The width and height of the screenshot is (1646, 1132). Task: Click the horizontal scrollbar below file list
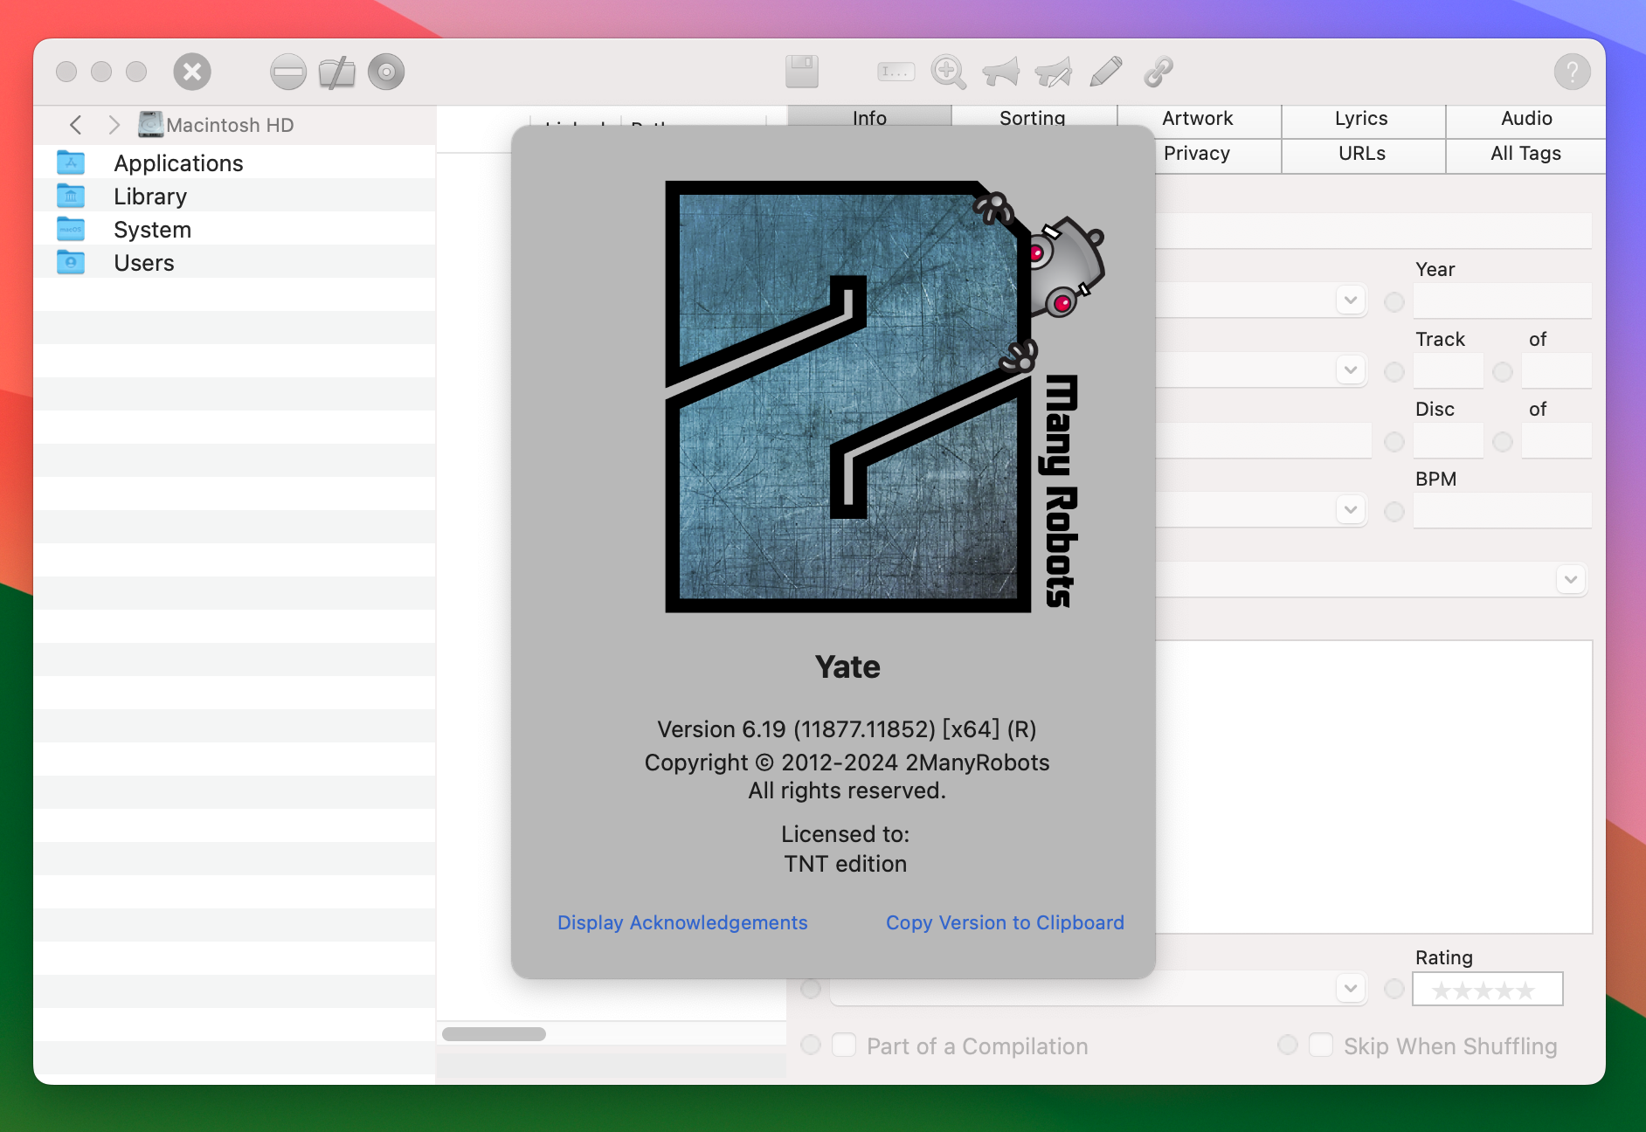coord(494,1034)
